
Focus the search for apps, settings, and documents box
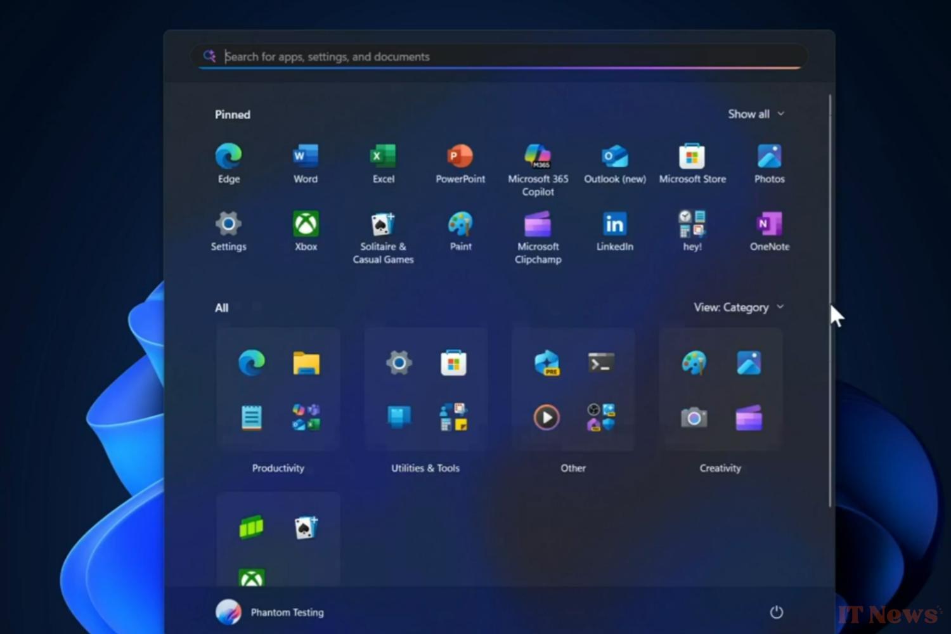click(500, 56)
